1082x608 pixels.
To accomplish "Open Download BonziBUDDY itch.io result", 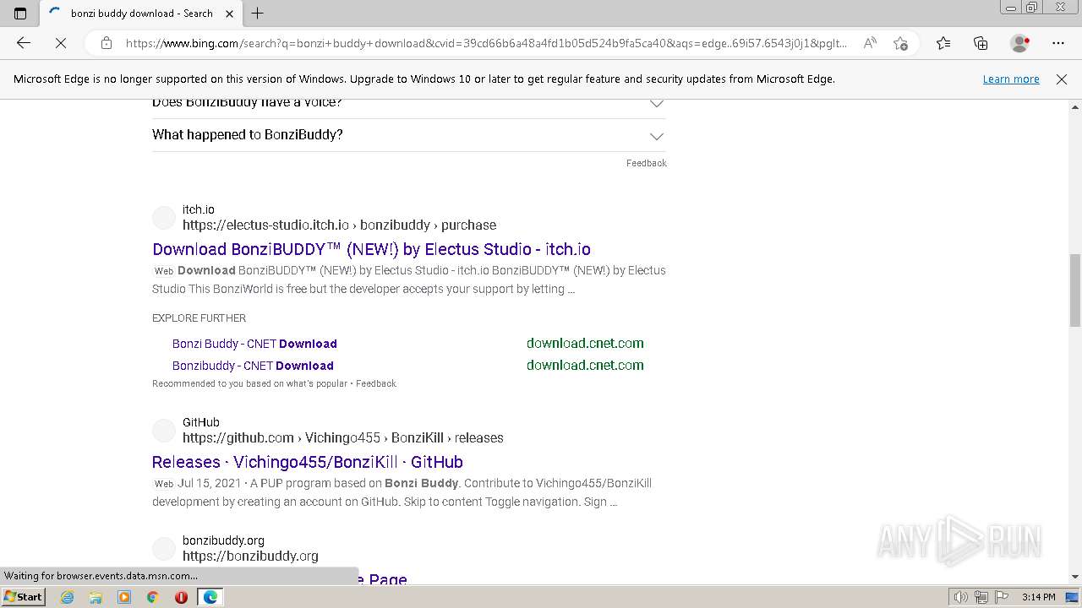I will pyautogui.click(x=371, y=249).
